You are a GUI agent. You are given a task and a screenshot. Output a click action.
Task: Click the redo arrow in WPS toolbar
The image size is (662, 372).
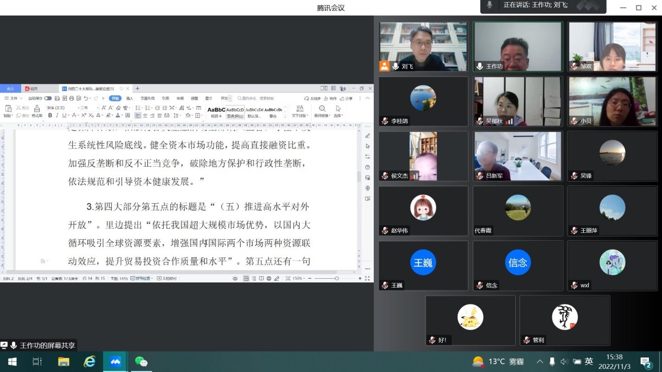pyautogui.click(x=96, y=98)
